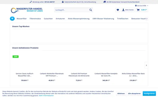Click the price 73,50 €
The height and width of the screenshot is (99, 158).
coord(79,81)
